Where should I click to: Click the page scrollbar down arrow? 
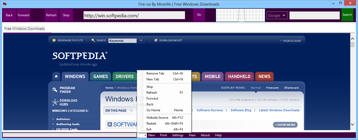click(352, 124)
